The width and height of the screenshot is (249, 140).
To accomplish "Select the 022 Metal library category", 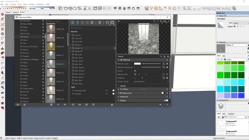I will [x=24, y=79].
